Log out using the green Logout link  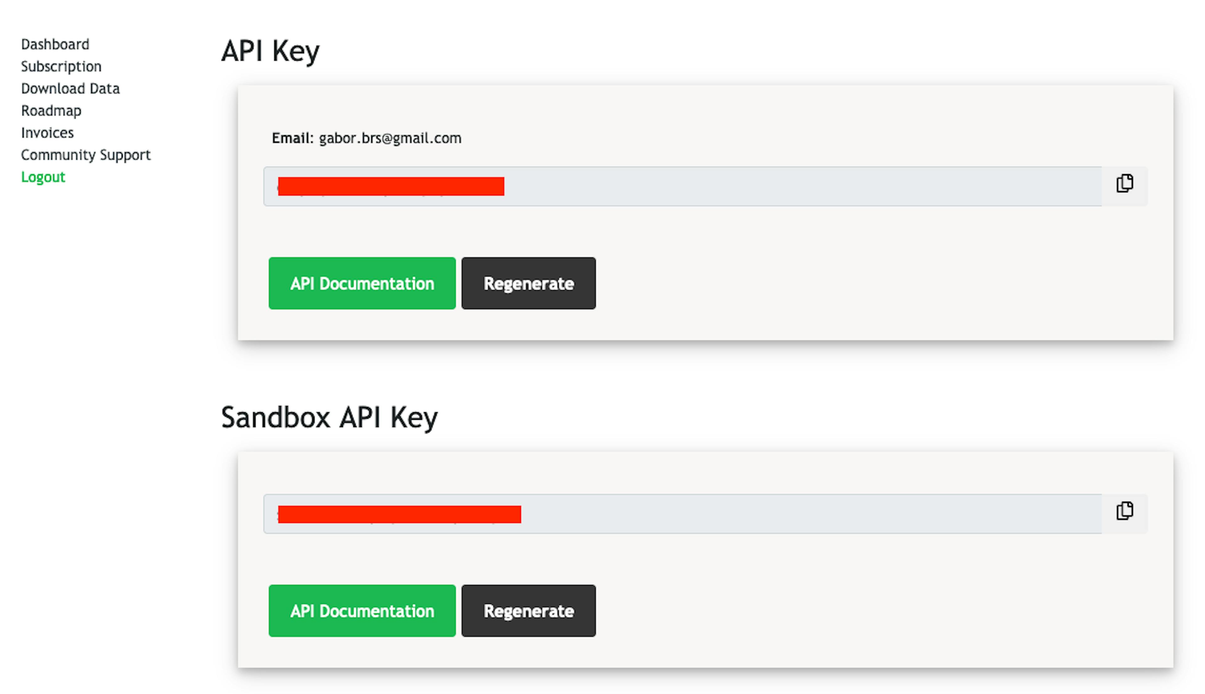[x=43, y=177]
